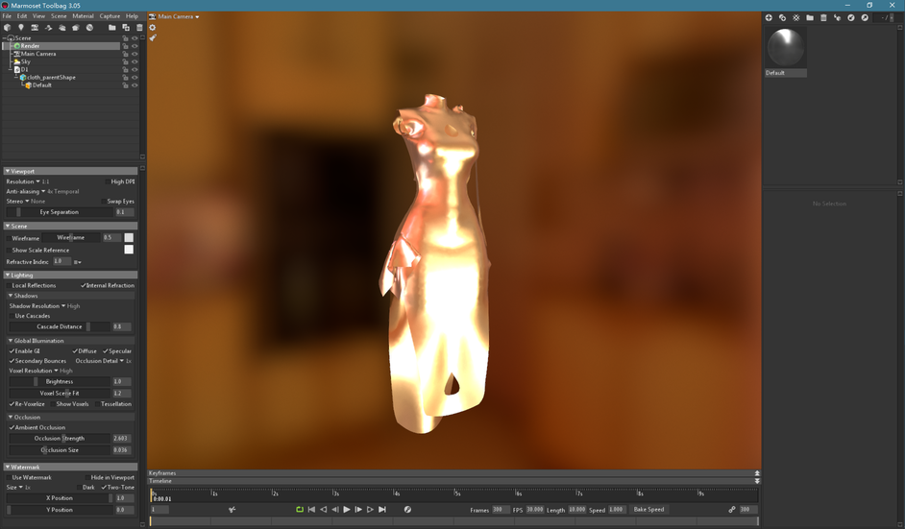Collapse the Viewport section
Viewport: 905px width, 529px height.
pos(70,171)
